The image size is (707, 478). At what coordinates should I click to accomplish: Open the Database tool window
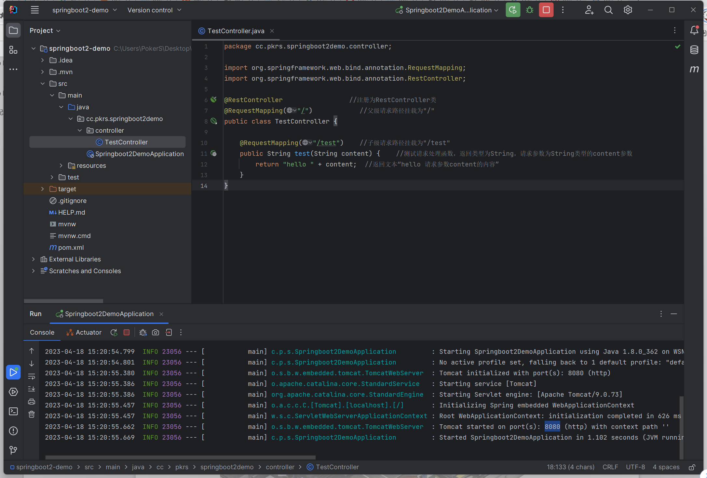694,50
